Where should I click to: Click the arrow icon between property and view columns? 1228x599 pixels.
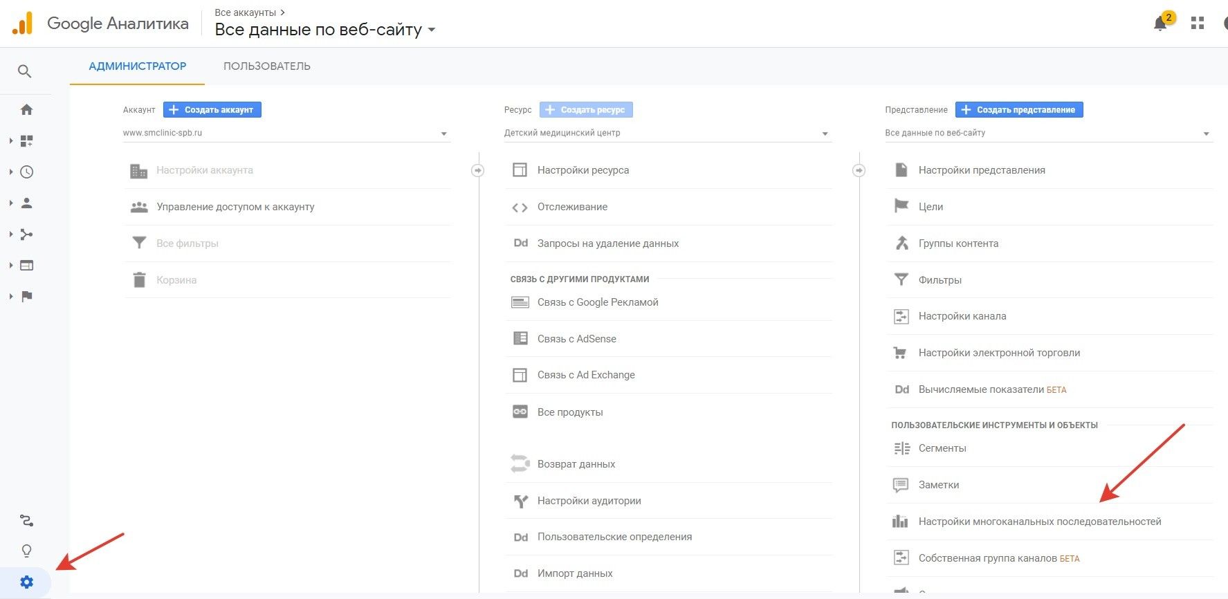(x=859, y=170)
